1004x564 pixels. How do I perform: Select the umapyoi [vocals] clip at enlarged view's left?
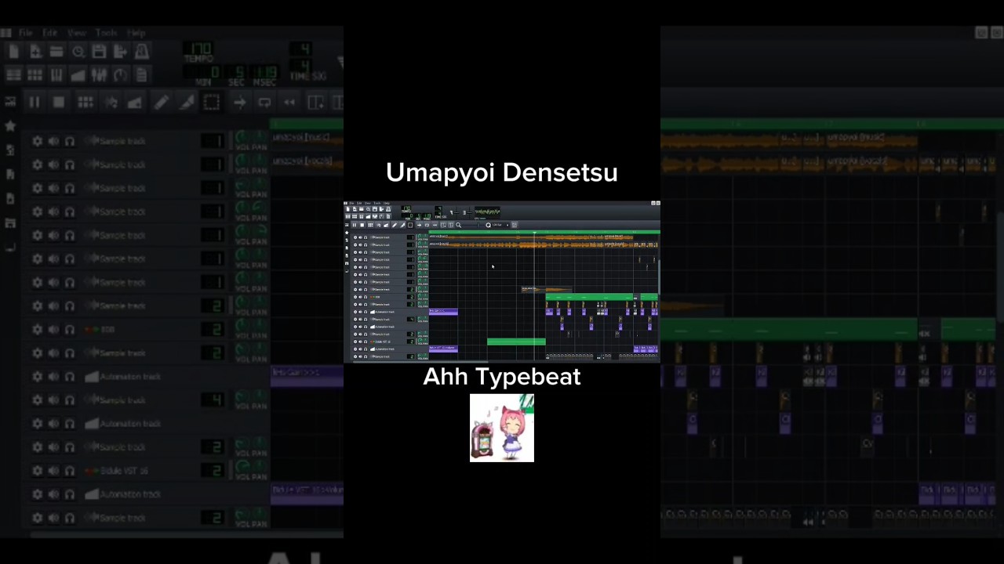tap(307, 164)
